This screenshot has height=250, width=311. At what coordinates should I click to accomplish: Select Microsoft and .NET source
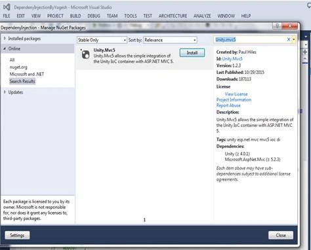(x=27, y=74)
